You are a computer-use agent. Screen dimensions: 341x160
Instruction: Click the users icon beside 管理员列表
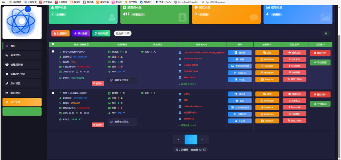7,65
